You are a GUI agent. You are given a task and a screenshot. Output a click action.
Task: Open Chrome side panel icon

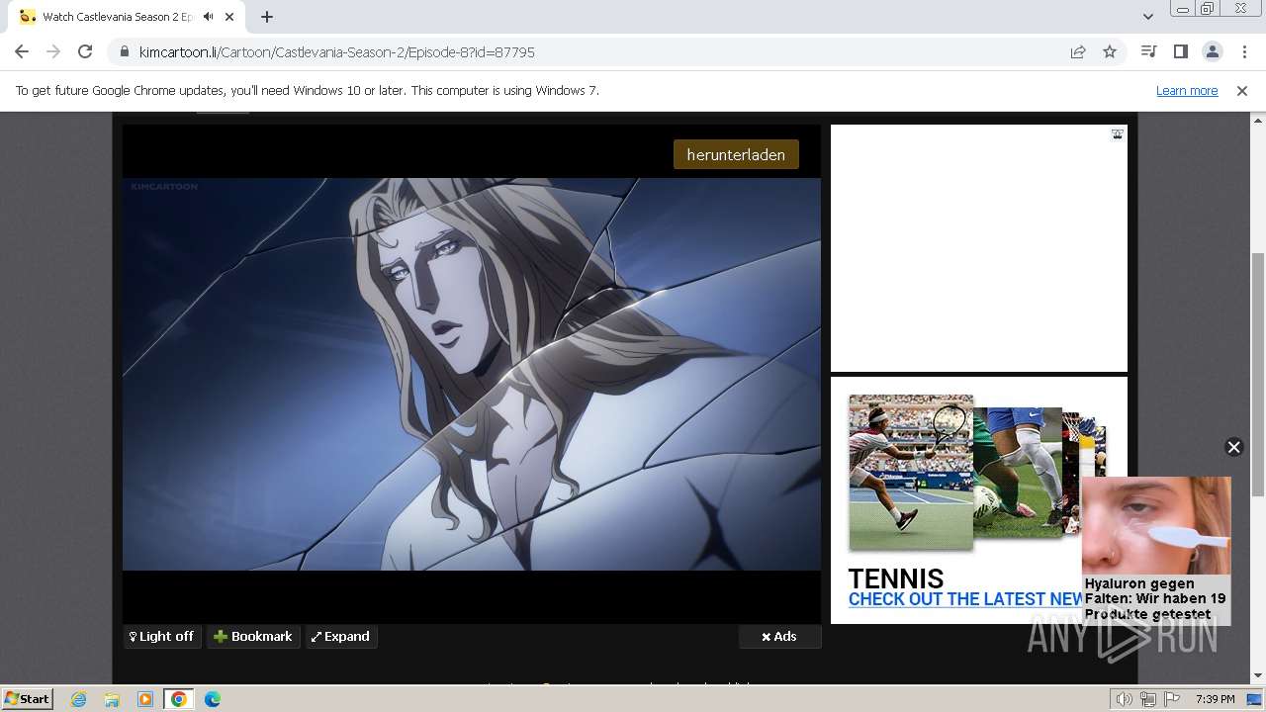point(1180,52)
